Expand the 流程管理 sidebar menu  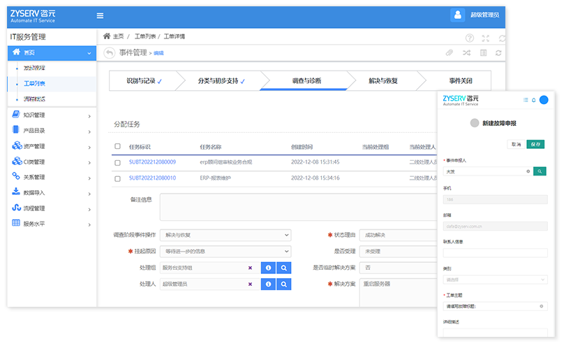click(x=52, y=208)
